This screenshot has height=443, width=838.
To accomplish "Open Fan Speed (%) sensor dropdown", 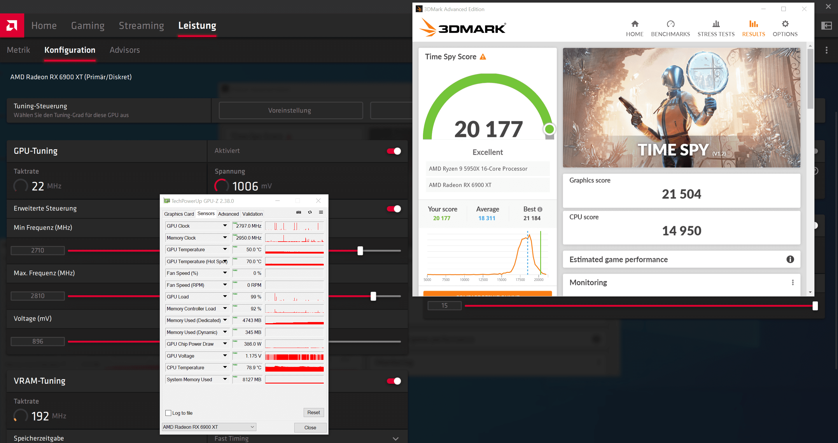I will tap(225, 273).
